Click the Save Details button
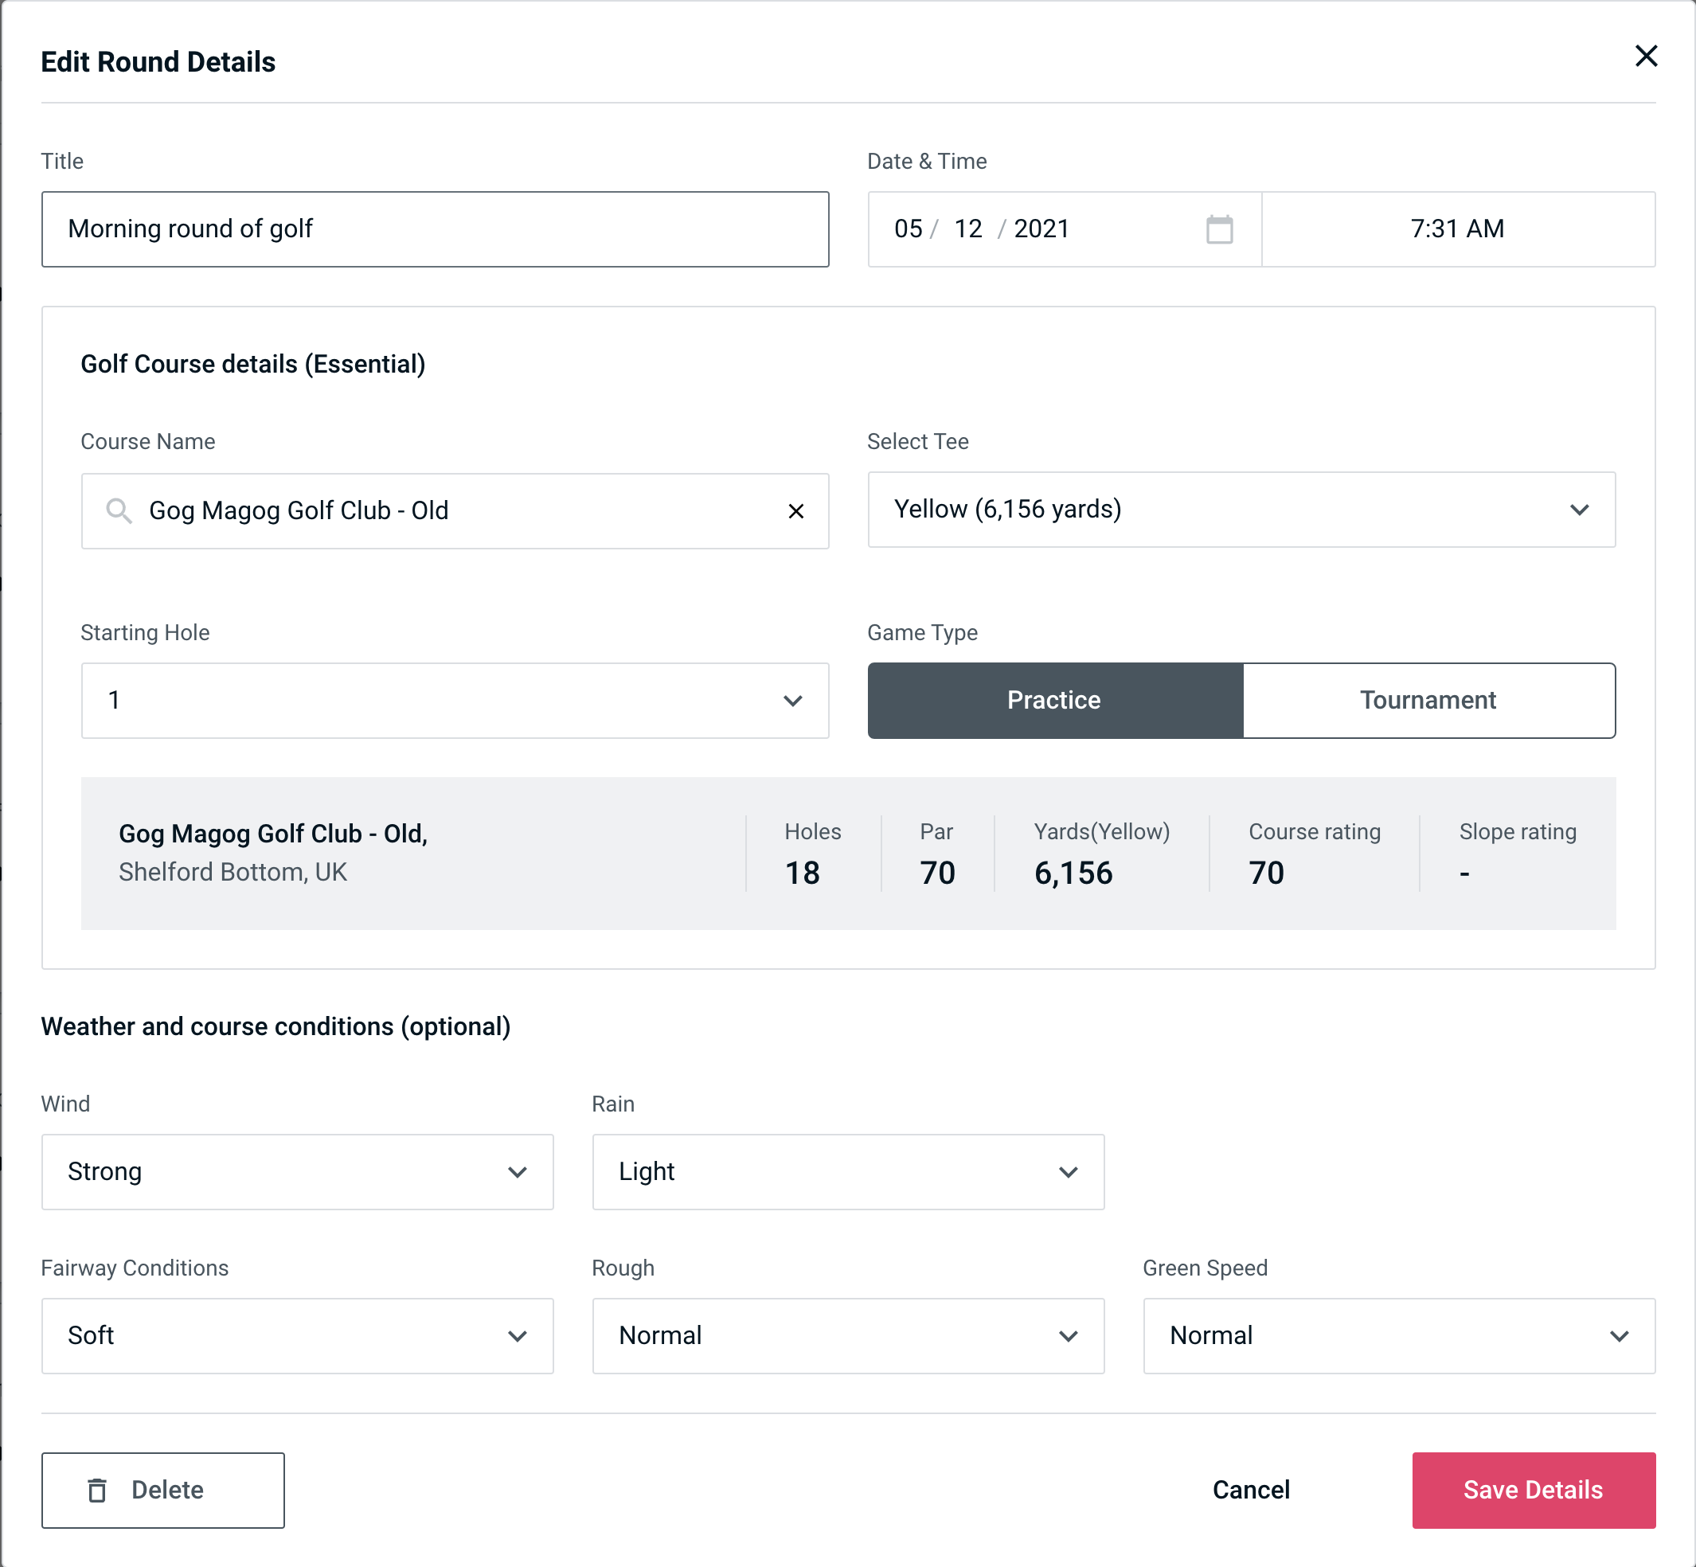The width and height of the screenshot is (1696, 1567). click(x=1532, y=1491)
